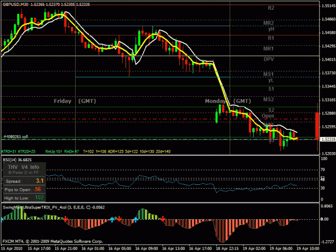Click the ATR5=31 ATR20=25 readout
The image size is (336, 252).
point(18,152)
